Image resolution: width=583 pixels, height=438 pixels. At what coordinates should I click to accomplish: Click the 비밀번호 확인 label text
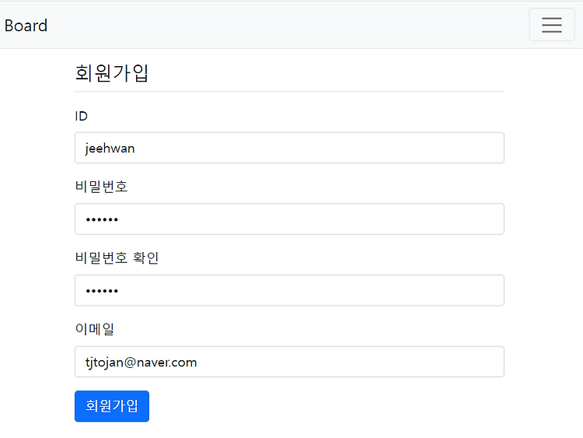tap(117, 258)
